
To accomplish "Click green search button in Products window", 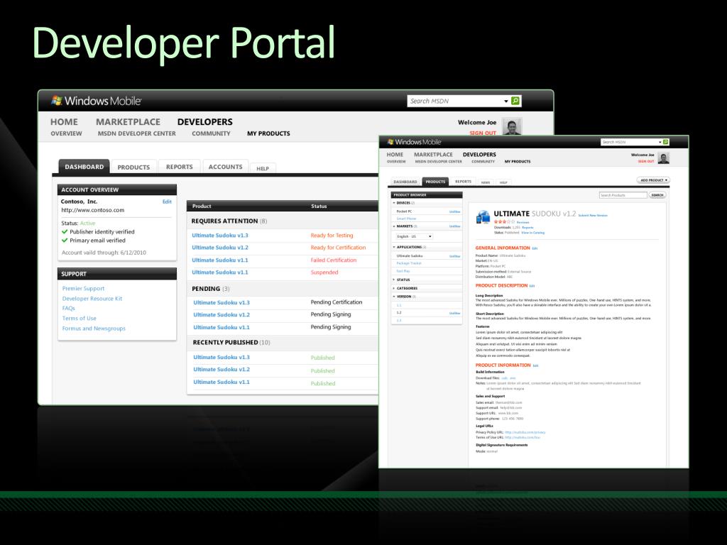I will click(x=666, y=142).
